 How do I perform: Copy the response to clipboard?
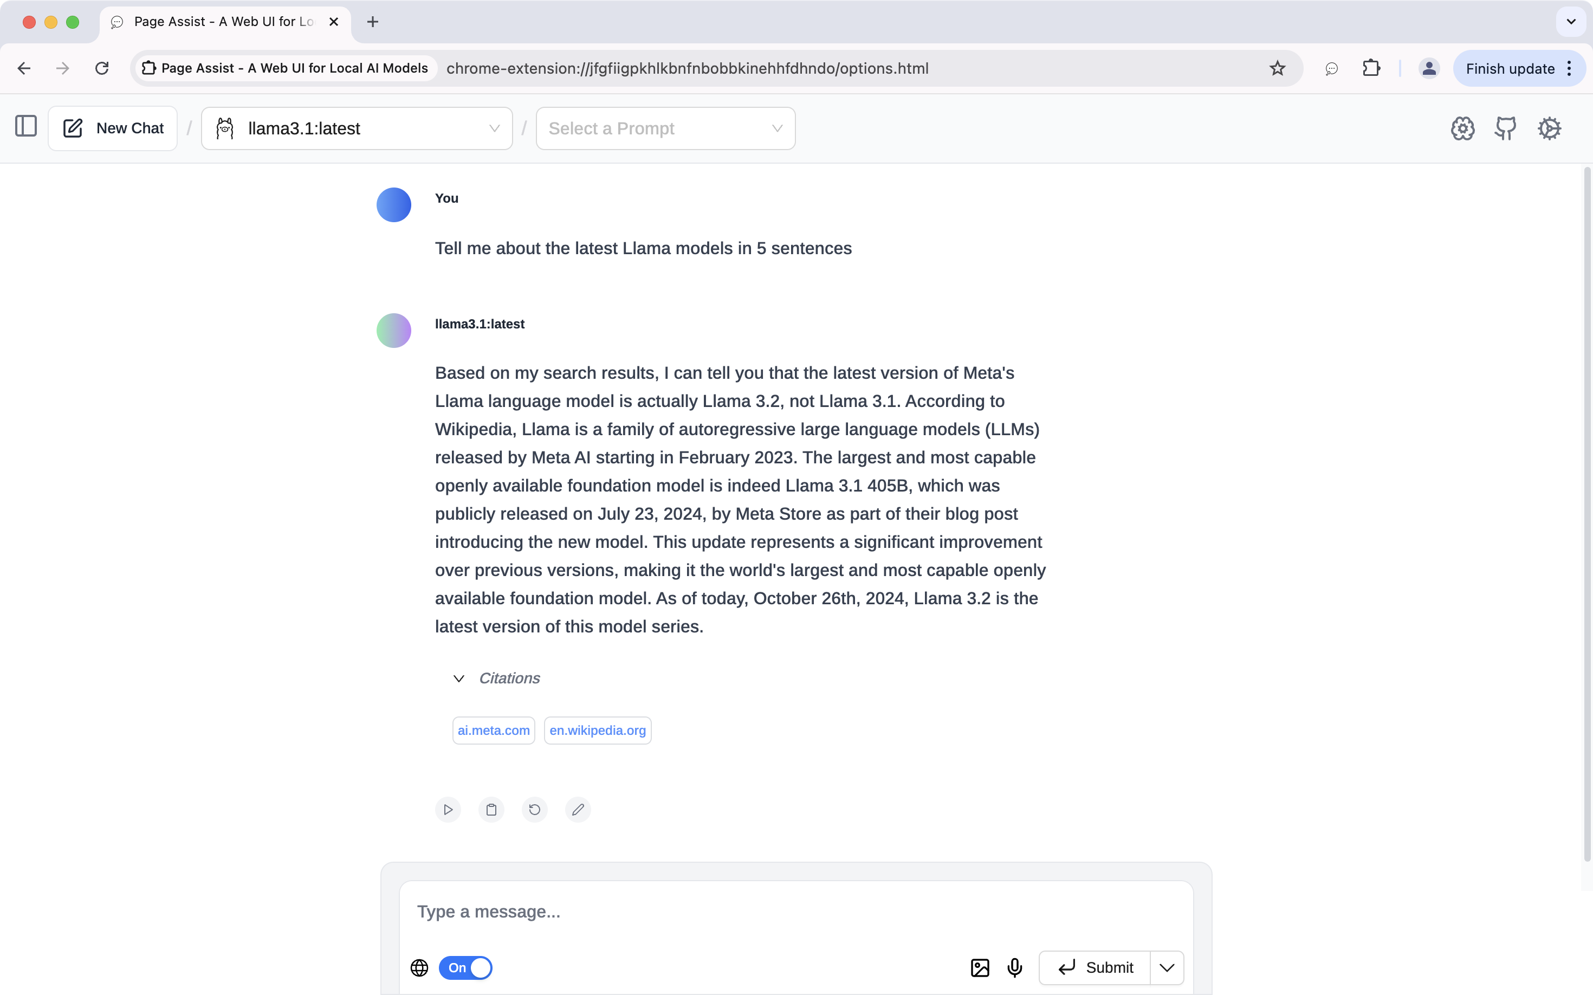(491, 810)
